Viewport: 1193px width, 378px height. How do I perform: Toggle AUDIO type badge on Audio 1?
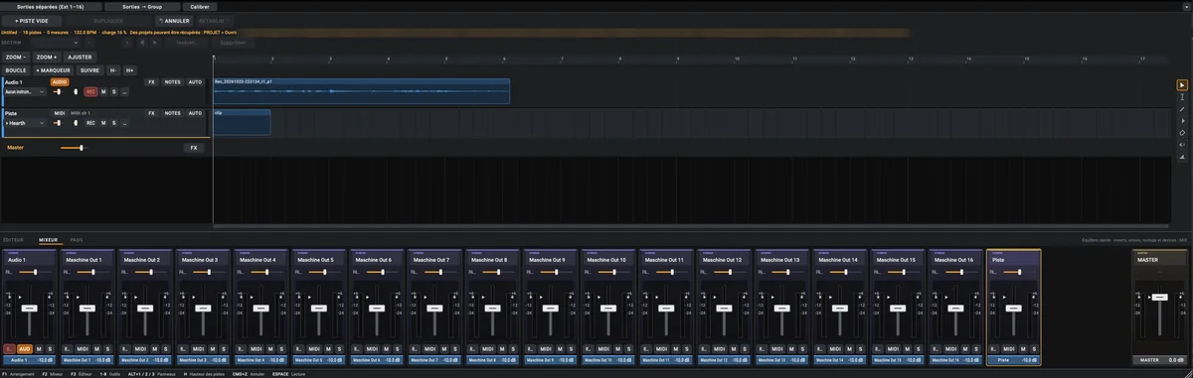[60, 81]
